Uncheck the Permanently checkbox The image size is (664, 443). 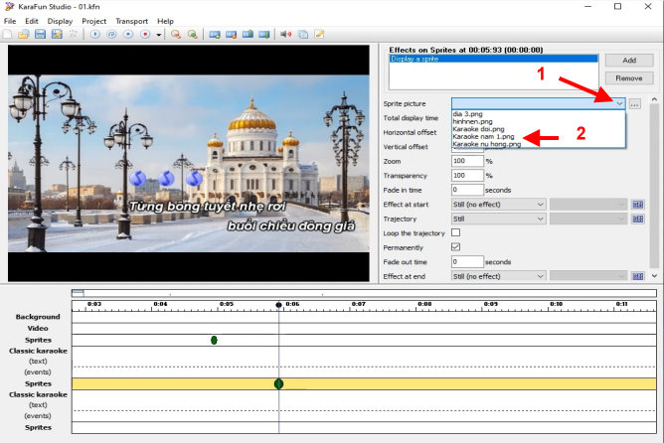[x=456, y=246]
